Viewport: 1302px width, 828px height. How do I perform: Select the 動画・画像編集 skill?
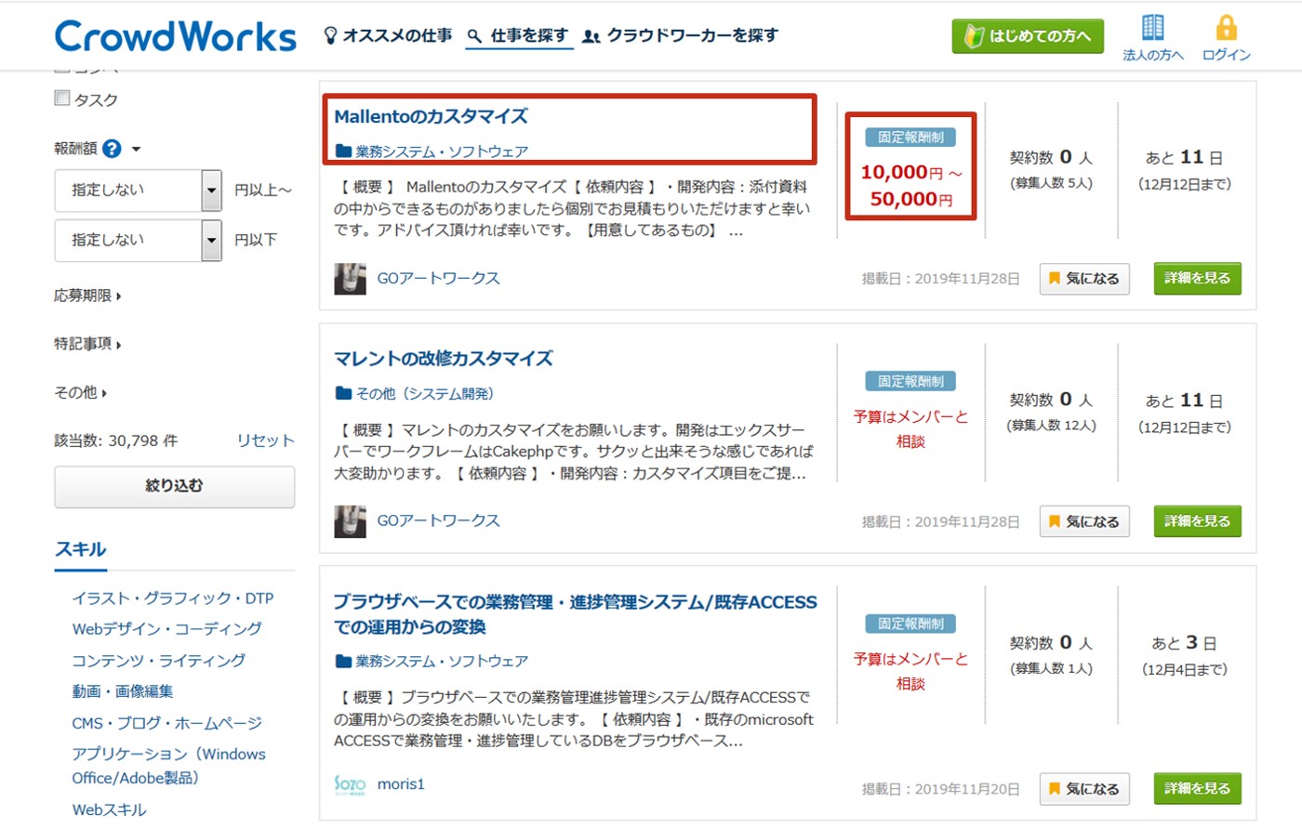(123, 691)
